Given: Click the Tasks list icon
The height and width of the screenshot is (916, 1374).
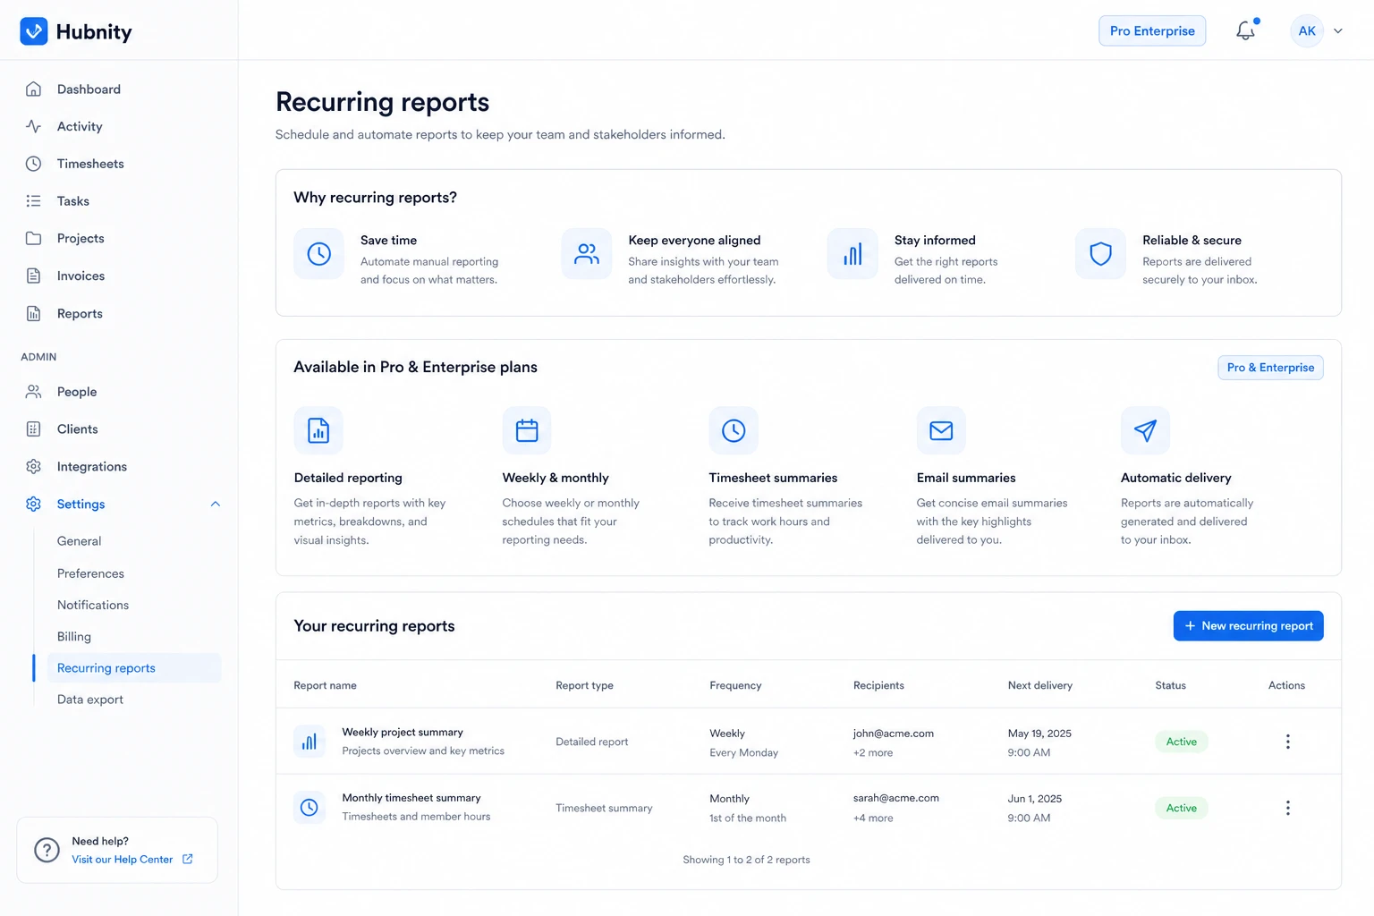Looking at the screenshot, I should coord(33,201).
